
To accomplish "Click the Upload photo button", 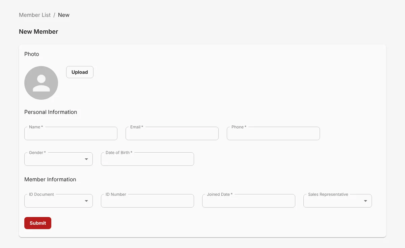I will [80, 72].
